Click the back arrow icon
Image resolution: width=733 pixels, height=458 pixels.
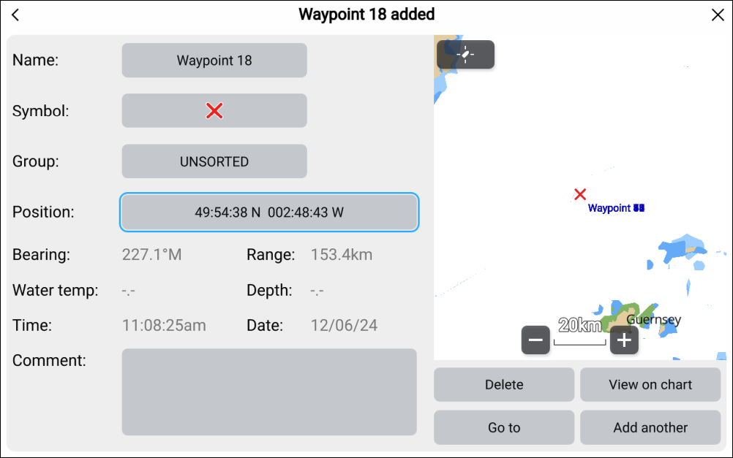(x=16, y=15)
